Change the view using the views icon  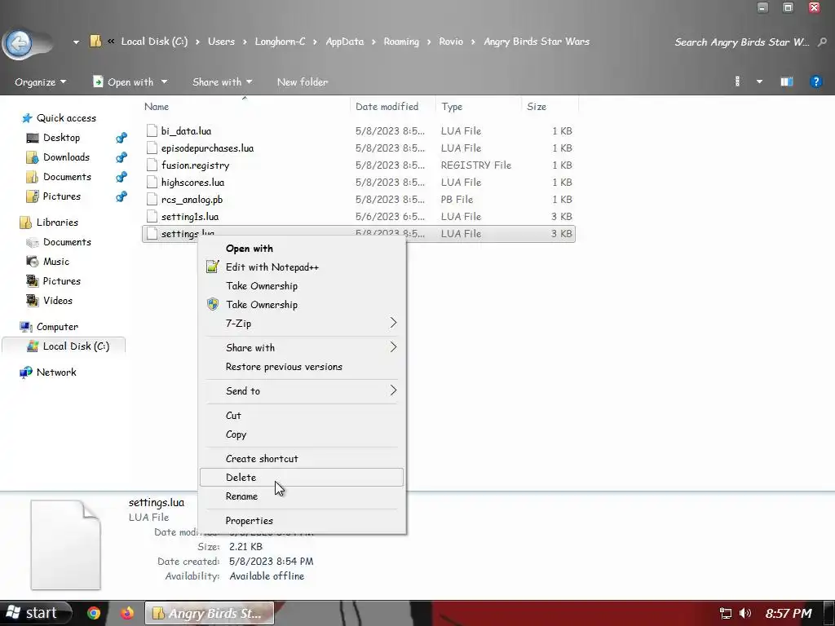[x=737, y=82]
